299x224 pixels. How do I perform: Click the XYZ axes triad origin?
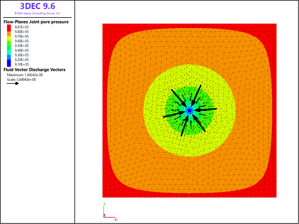point(104,217)
